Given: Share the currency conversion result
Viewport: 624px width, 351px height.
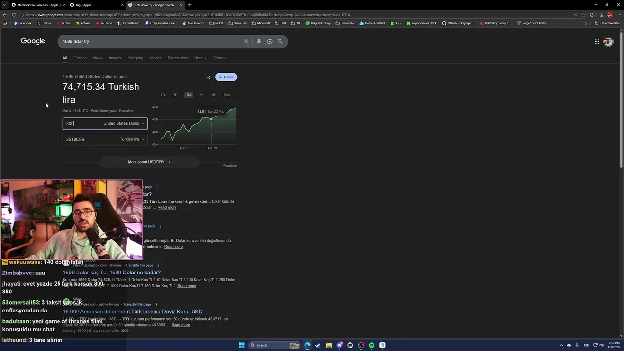Looking at the screenshot, I should point(209,77).
